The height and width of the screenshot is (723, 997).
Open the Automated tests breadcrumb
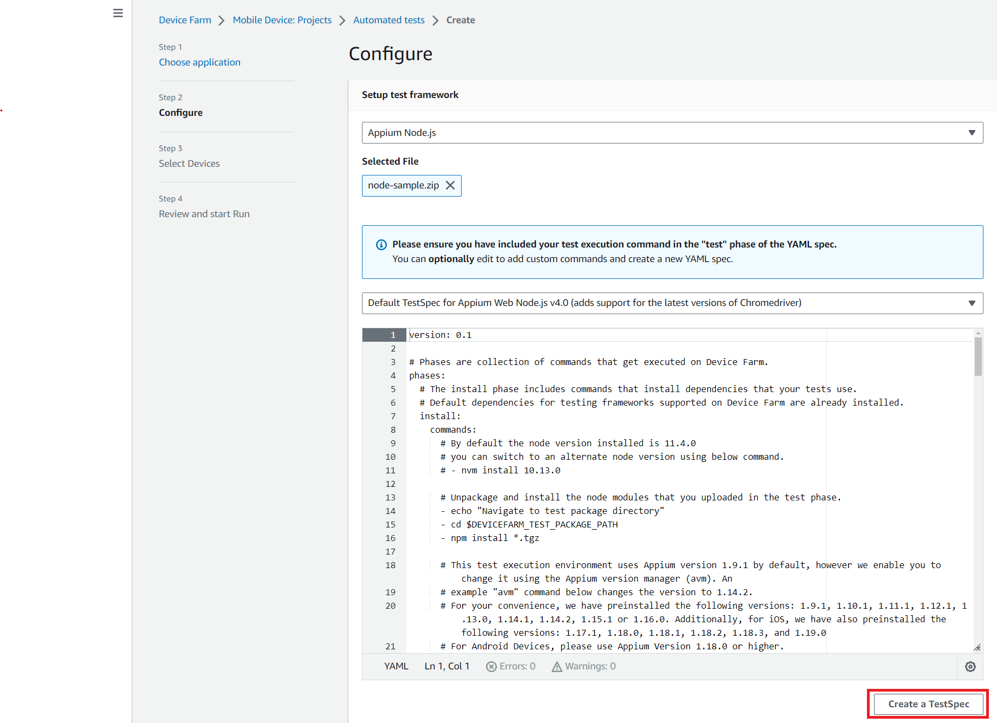pos(389,20)
